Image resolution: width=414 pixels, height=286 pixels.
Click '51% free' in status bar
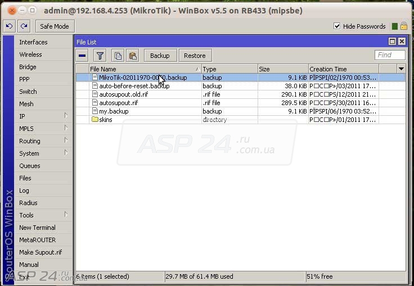[319, 276]
